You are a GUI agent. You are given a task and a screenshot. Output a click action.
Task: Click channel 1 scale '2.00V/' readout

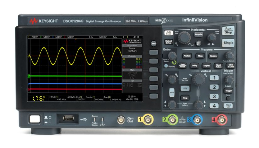coord(34,37)
